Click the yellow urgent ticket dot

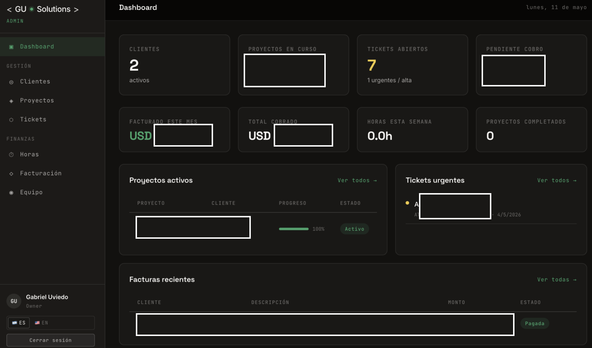pos(407,203)
